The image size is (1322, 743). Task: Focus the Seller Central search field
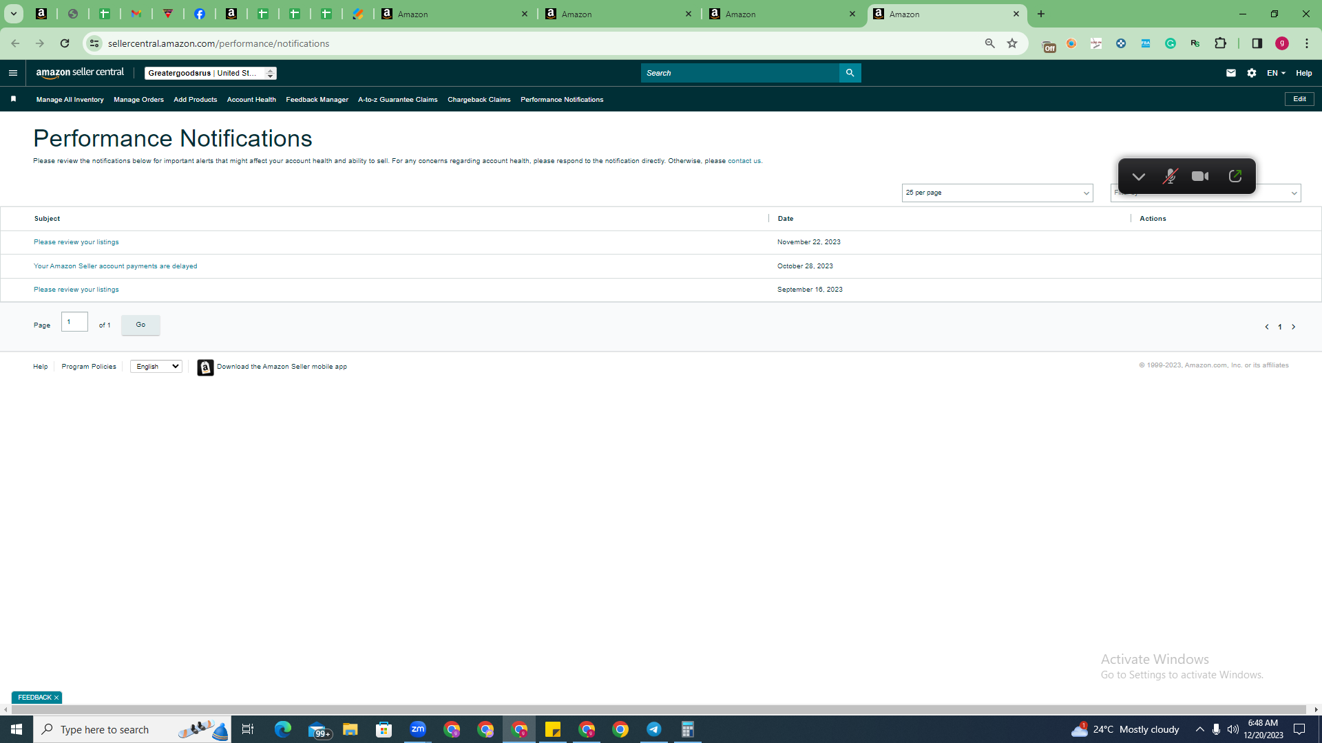pos(739,73)
